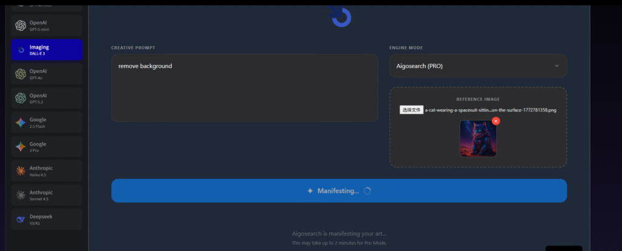Switch to Google 3 Pro model
The width and height of the screenshot is (622, 251).
point(47,147)
